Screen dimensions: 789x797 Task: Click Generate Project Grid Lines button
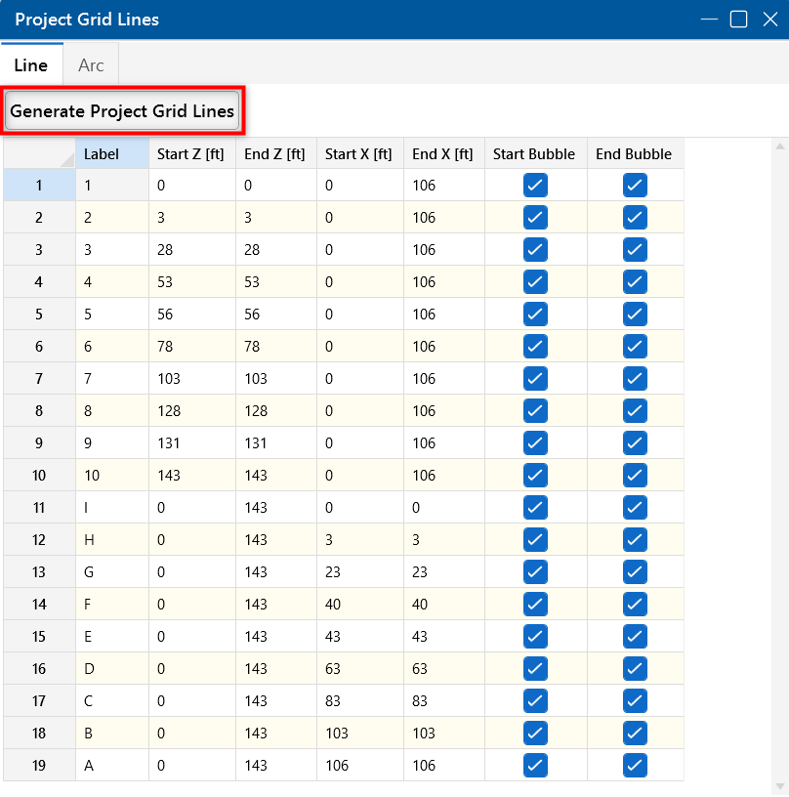click(x=122, y=111)
